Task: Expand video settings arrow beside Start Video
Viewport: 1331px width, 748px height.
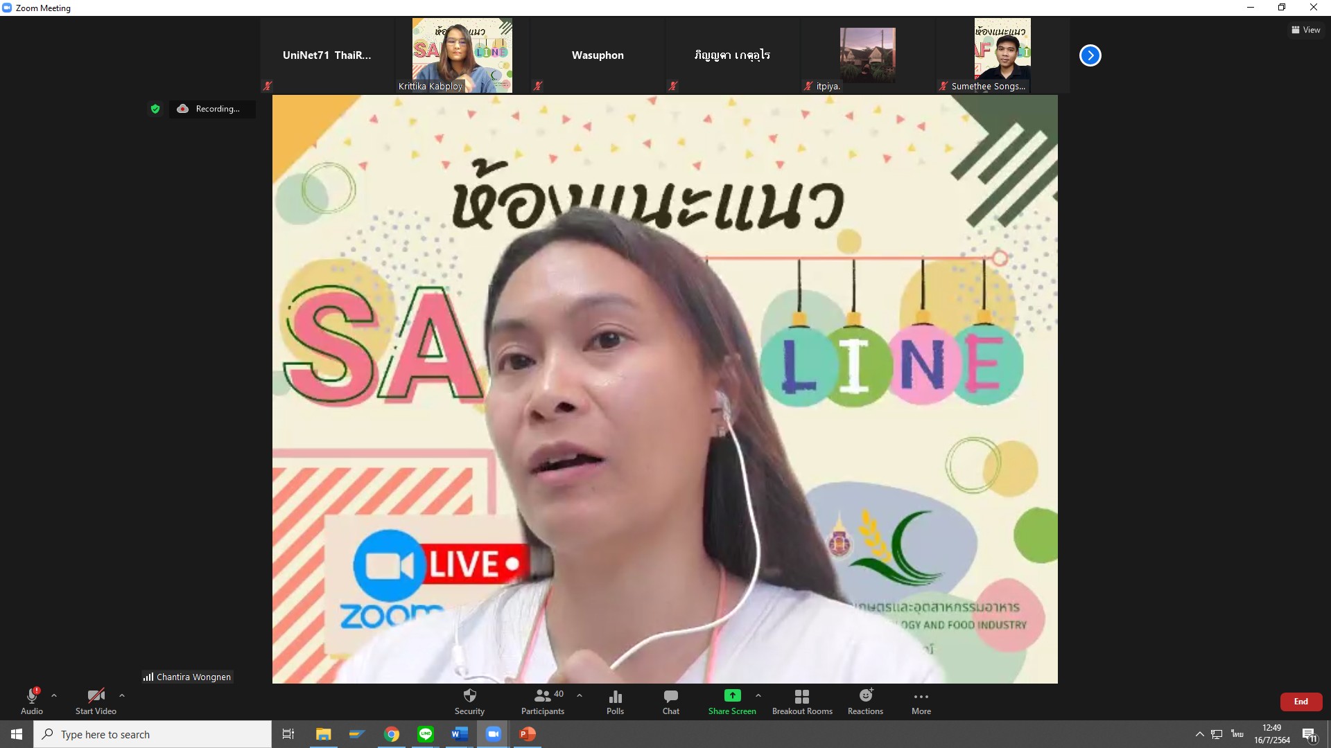Action: (122, 695)
